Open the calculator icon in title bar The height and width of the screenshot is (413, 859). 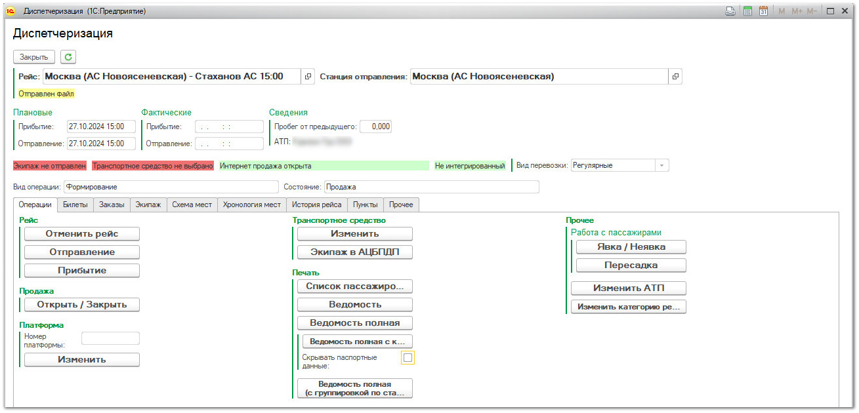[747, 11]
